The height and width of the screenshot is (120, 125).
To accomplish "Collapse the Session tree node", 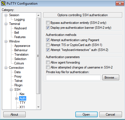I will tap(6, 15).
